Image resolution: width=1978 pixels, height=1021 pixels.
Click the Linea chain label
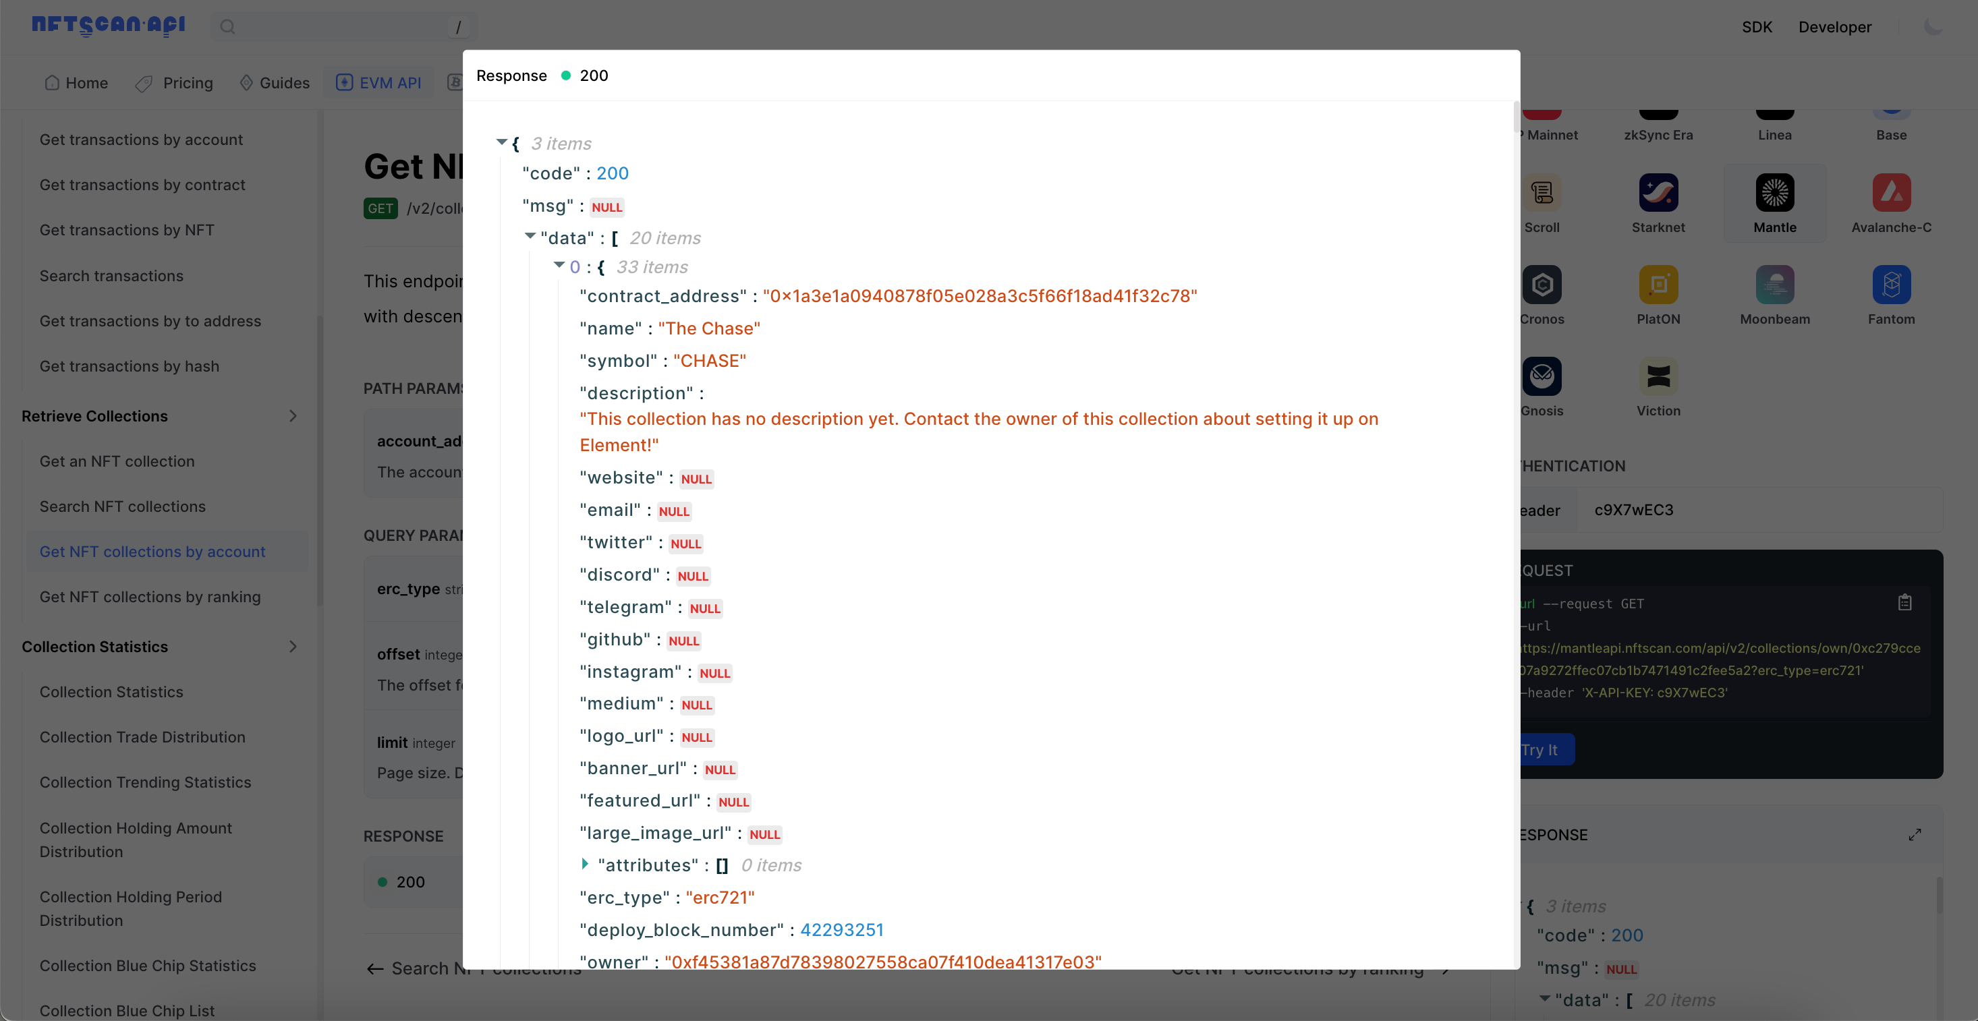point(1774,134)
